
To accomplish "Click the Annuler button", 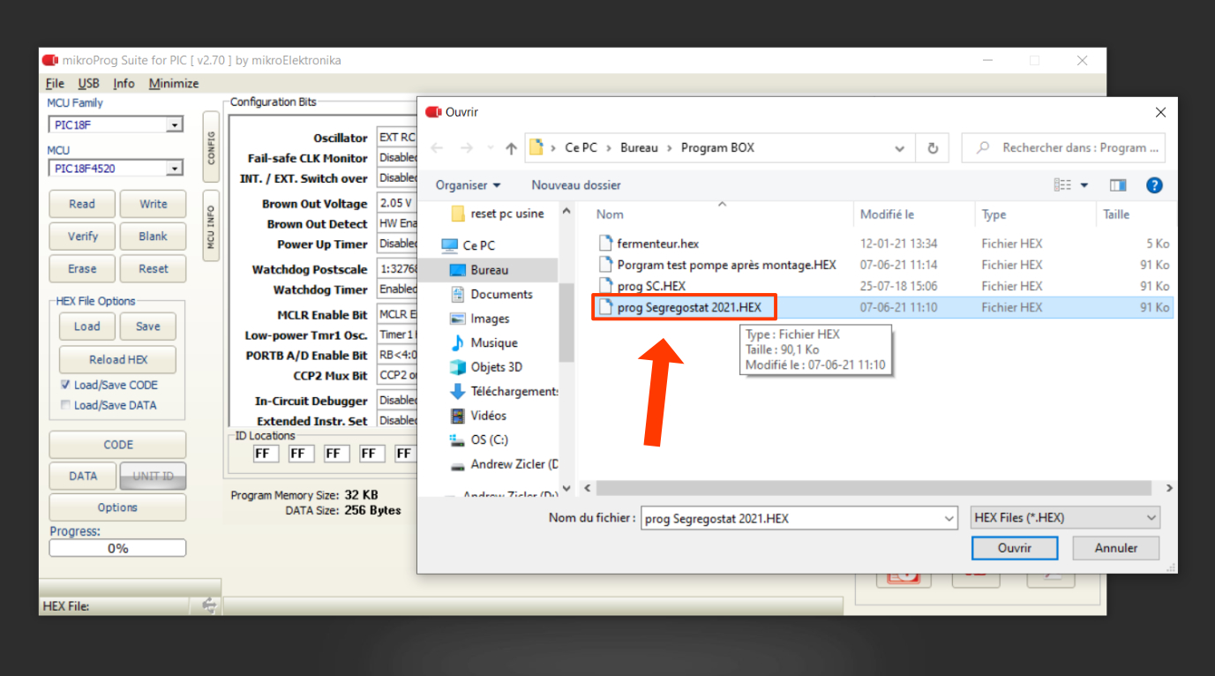I will [1116, 548].
